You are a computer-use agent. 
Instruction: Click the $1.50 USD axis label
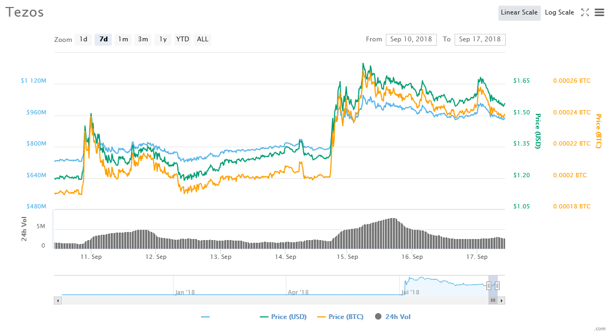pyautogui.click(x=521, y=113)
